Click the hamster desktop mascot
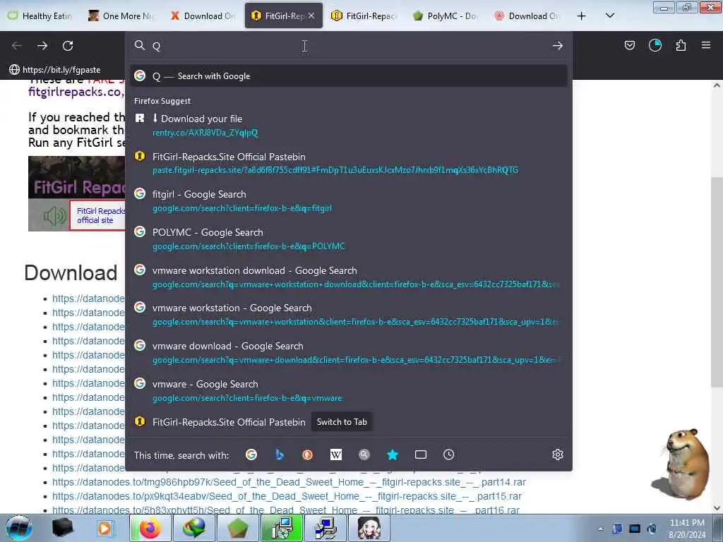 coord(681,464)
